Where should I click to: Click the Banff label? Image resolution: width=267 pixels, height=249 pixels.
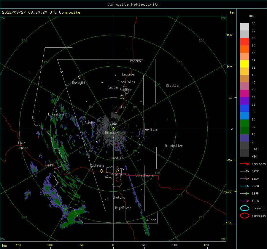(x=49, y=165)
